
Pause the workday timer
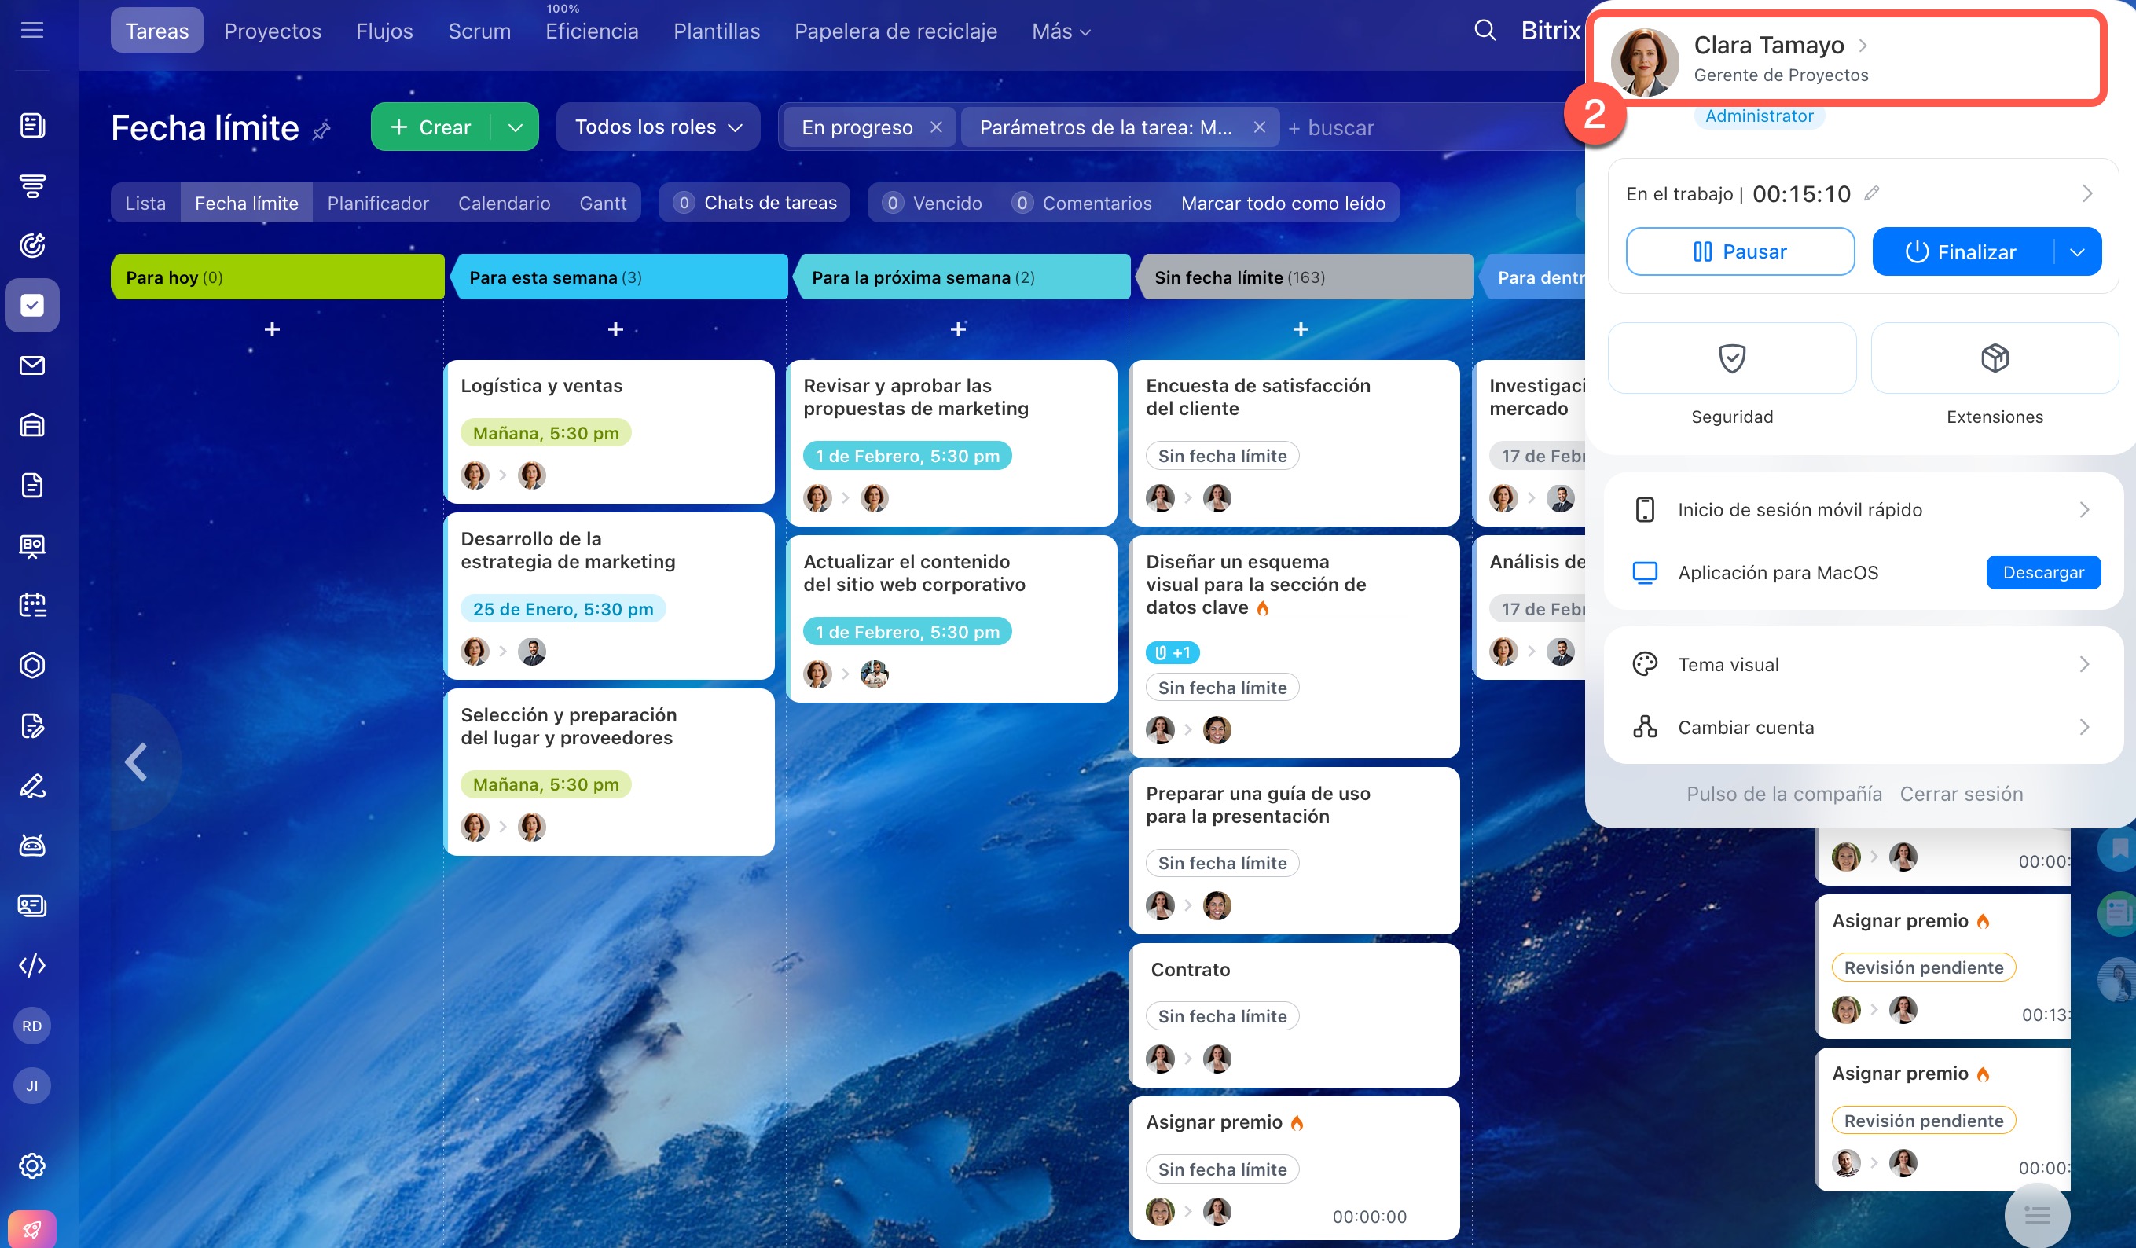click(1739, 251)
